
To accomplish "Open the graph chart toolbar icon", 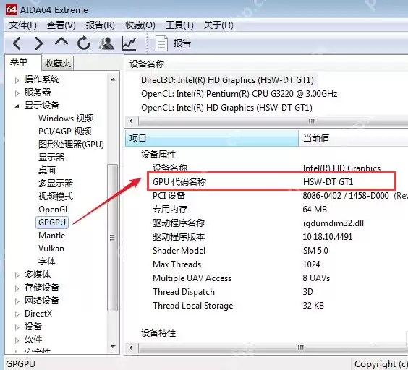I will tap(129, 43).
